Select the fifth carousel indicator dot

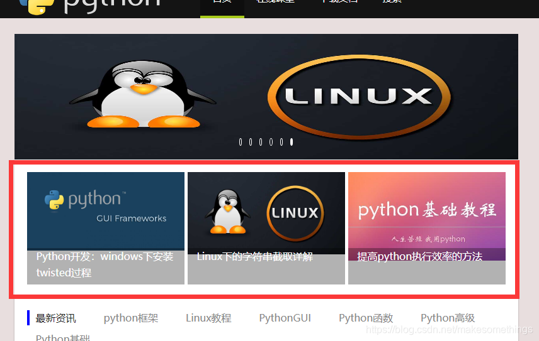point(281,142)
